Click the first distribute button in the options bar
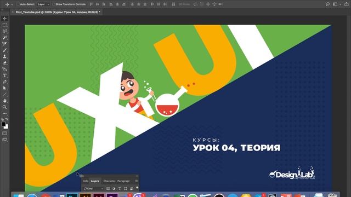 132,4
